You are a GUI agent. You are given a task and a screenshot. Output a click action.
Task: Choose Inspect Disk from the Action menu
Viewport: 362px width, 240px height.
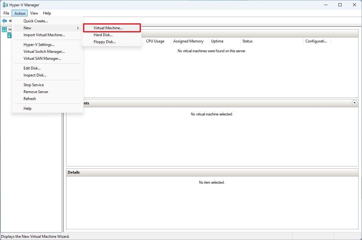click(x=35, y=75)
